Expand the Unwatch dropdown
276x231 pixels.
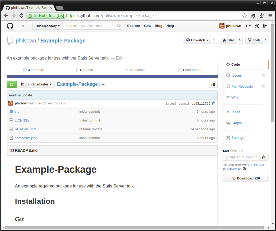point(197,40)
